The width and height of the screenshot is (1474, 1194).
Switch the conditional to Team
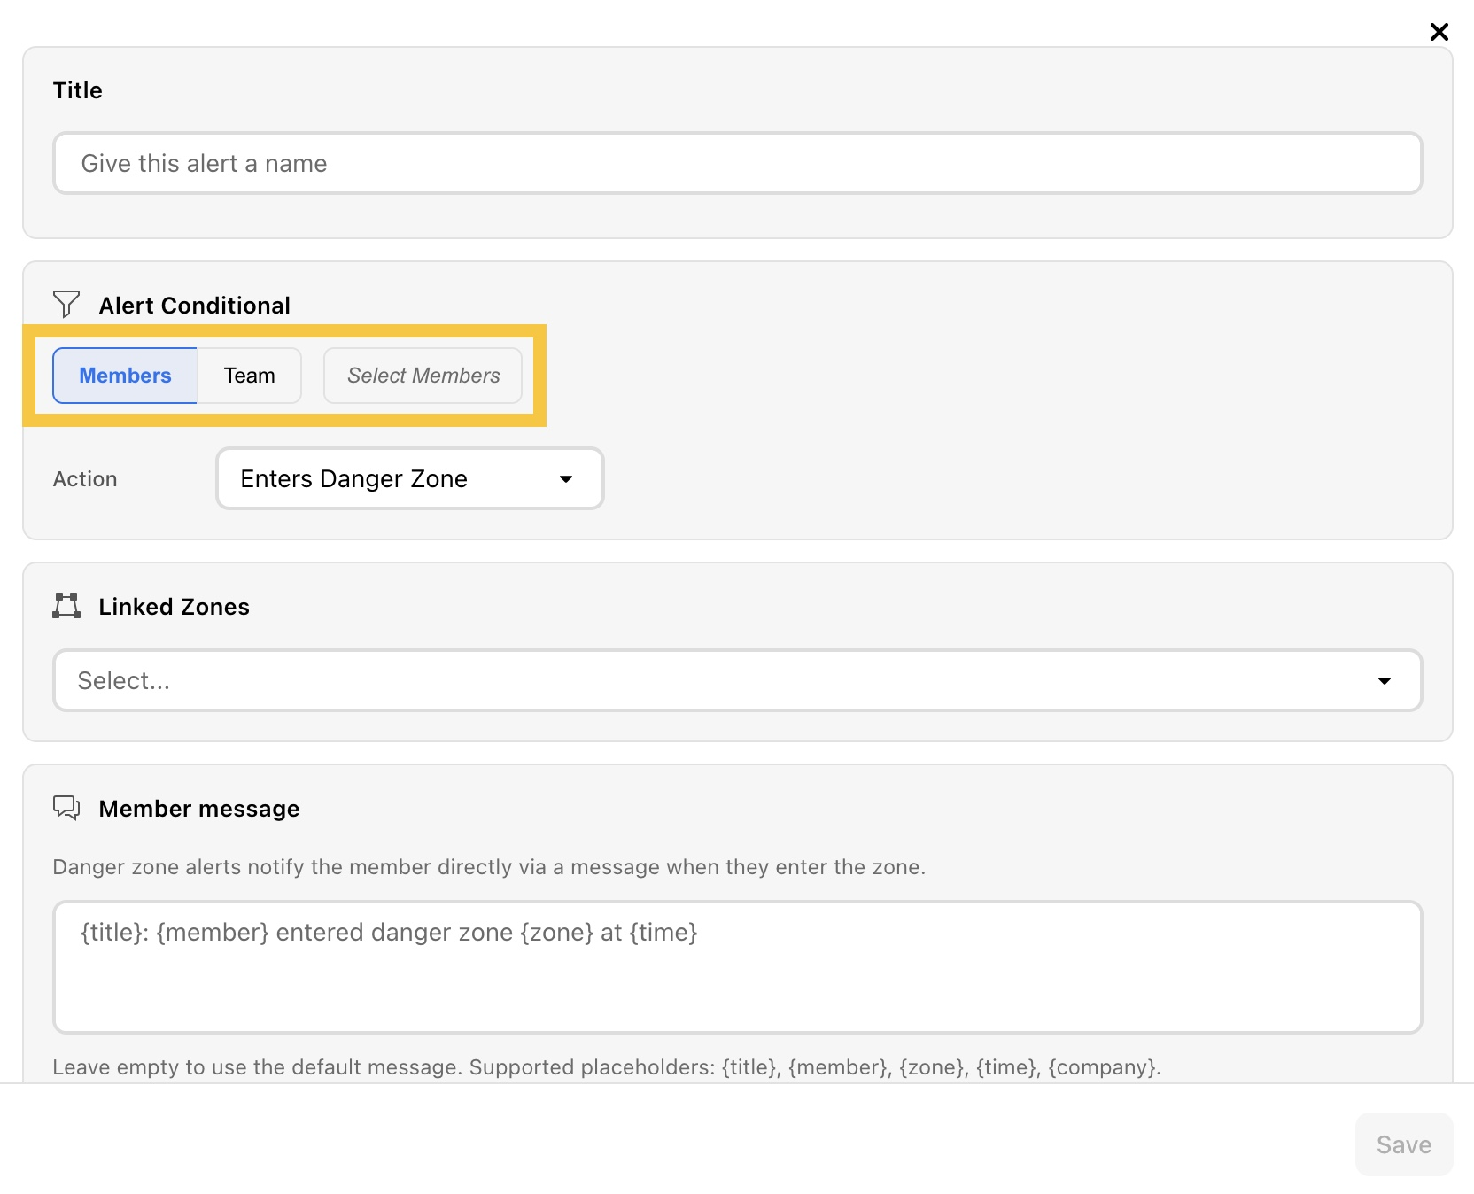tap(250, 376)
